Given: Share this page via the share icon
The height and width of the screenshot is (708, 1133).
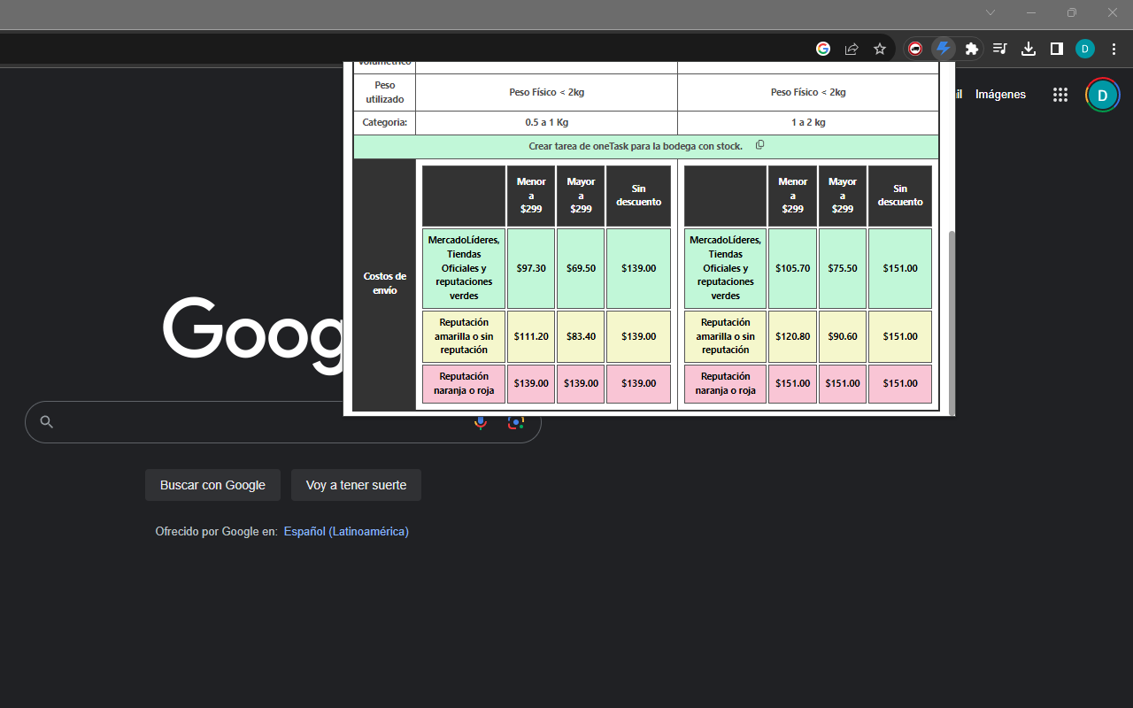Looking at the screenshot, I should [x=852, y=49].
